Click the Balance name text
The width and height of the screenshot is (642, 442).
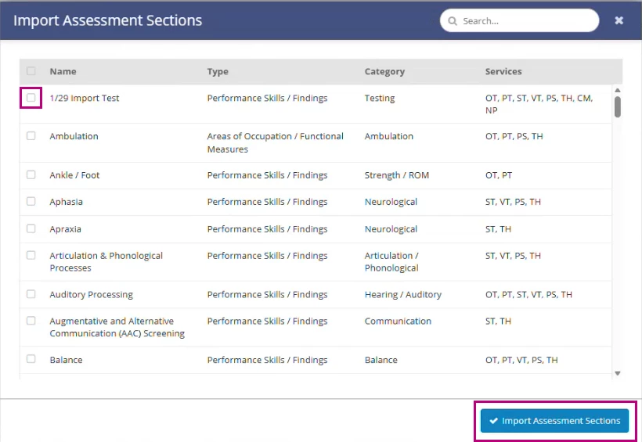(66, 360)
